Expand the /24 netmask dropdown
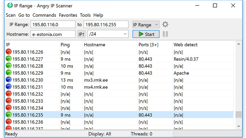Viewport: 246px width, 138px height. [x=108, y=34]
